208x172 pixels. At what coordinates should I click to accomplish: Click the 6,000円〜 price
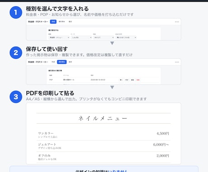[161, 144]
